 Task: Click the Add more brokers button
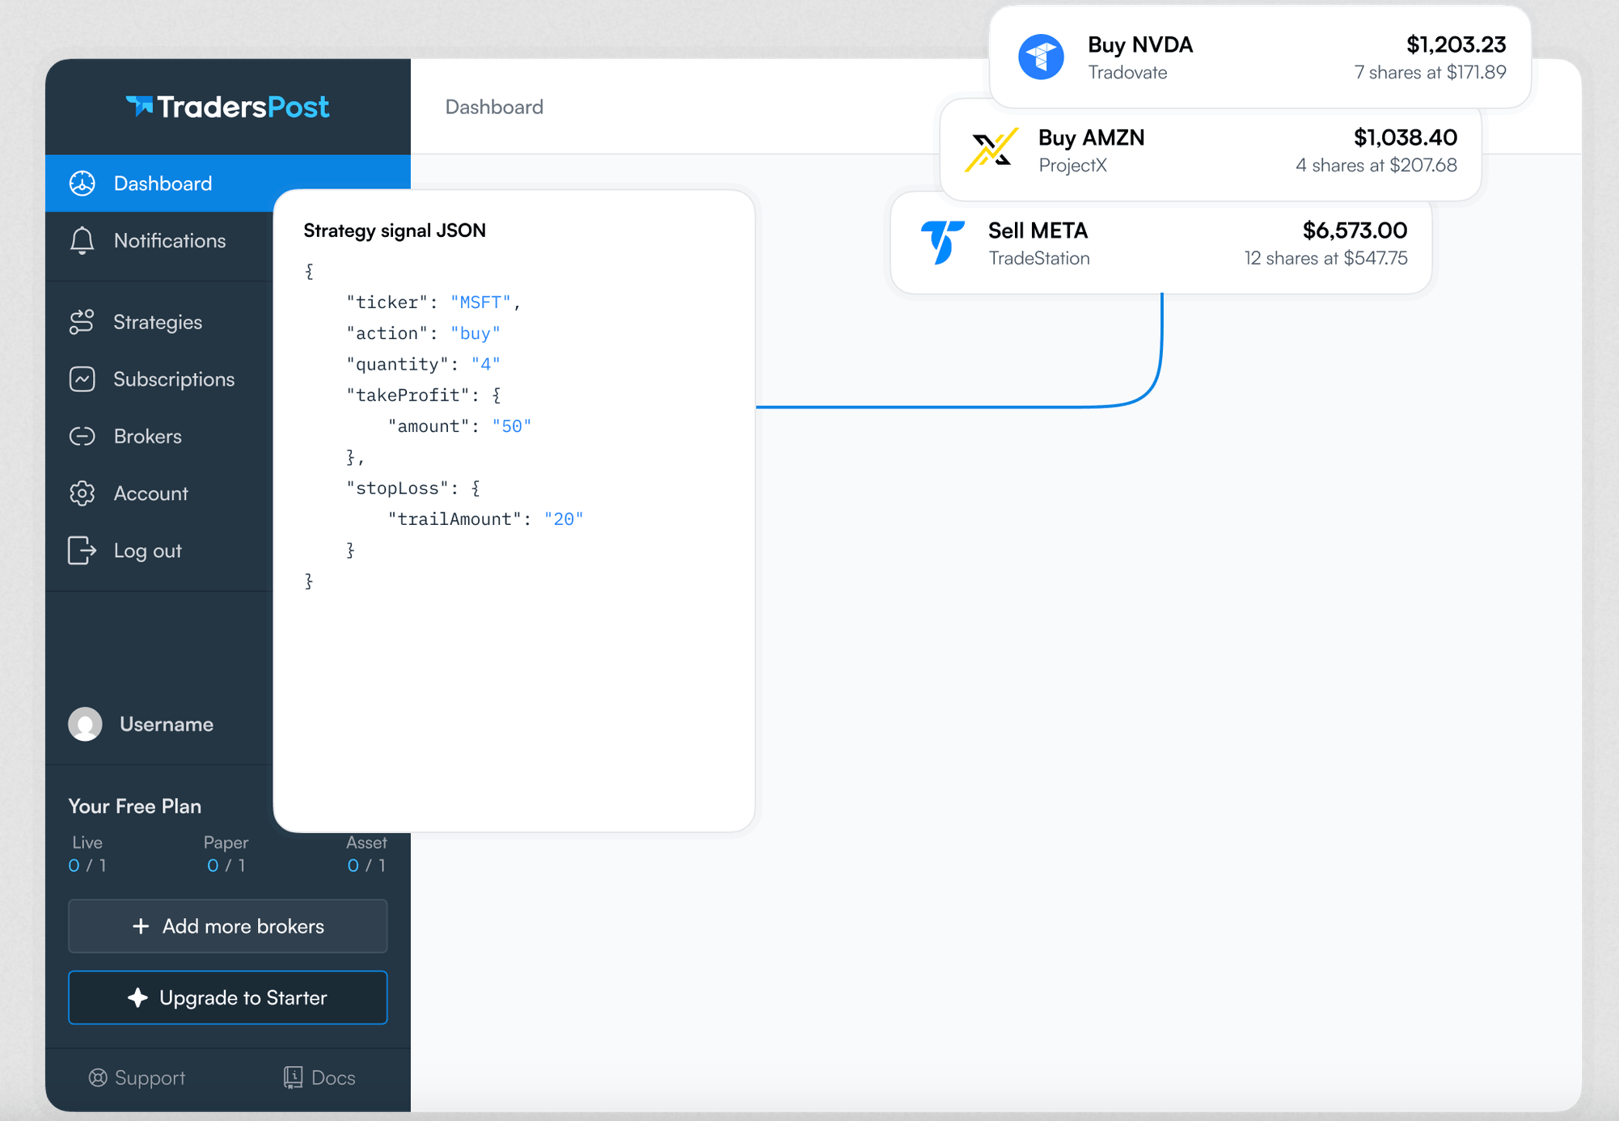(228, 926)
